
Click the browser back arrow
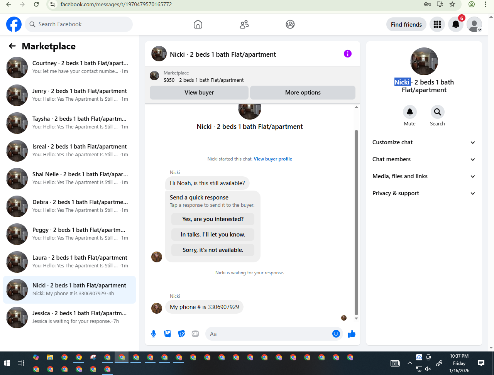pyautogui.click(x=8, y=4)
